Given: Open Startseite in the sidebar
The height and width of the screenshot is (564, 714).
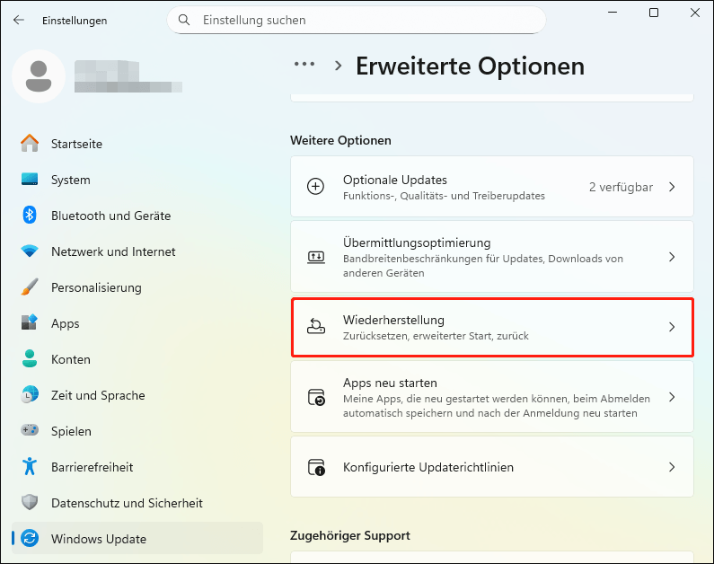Looking at the screenshot, I should coord(137,144).
